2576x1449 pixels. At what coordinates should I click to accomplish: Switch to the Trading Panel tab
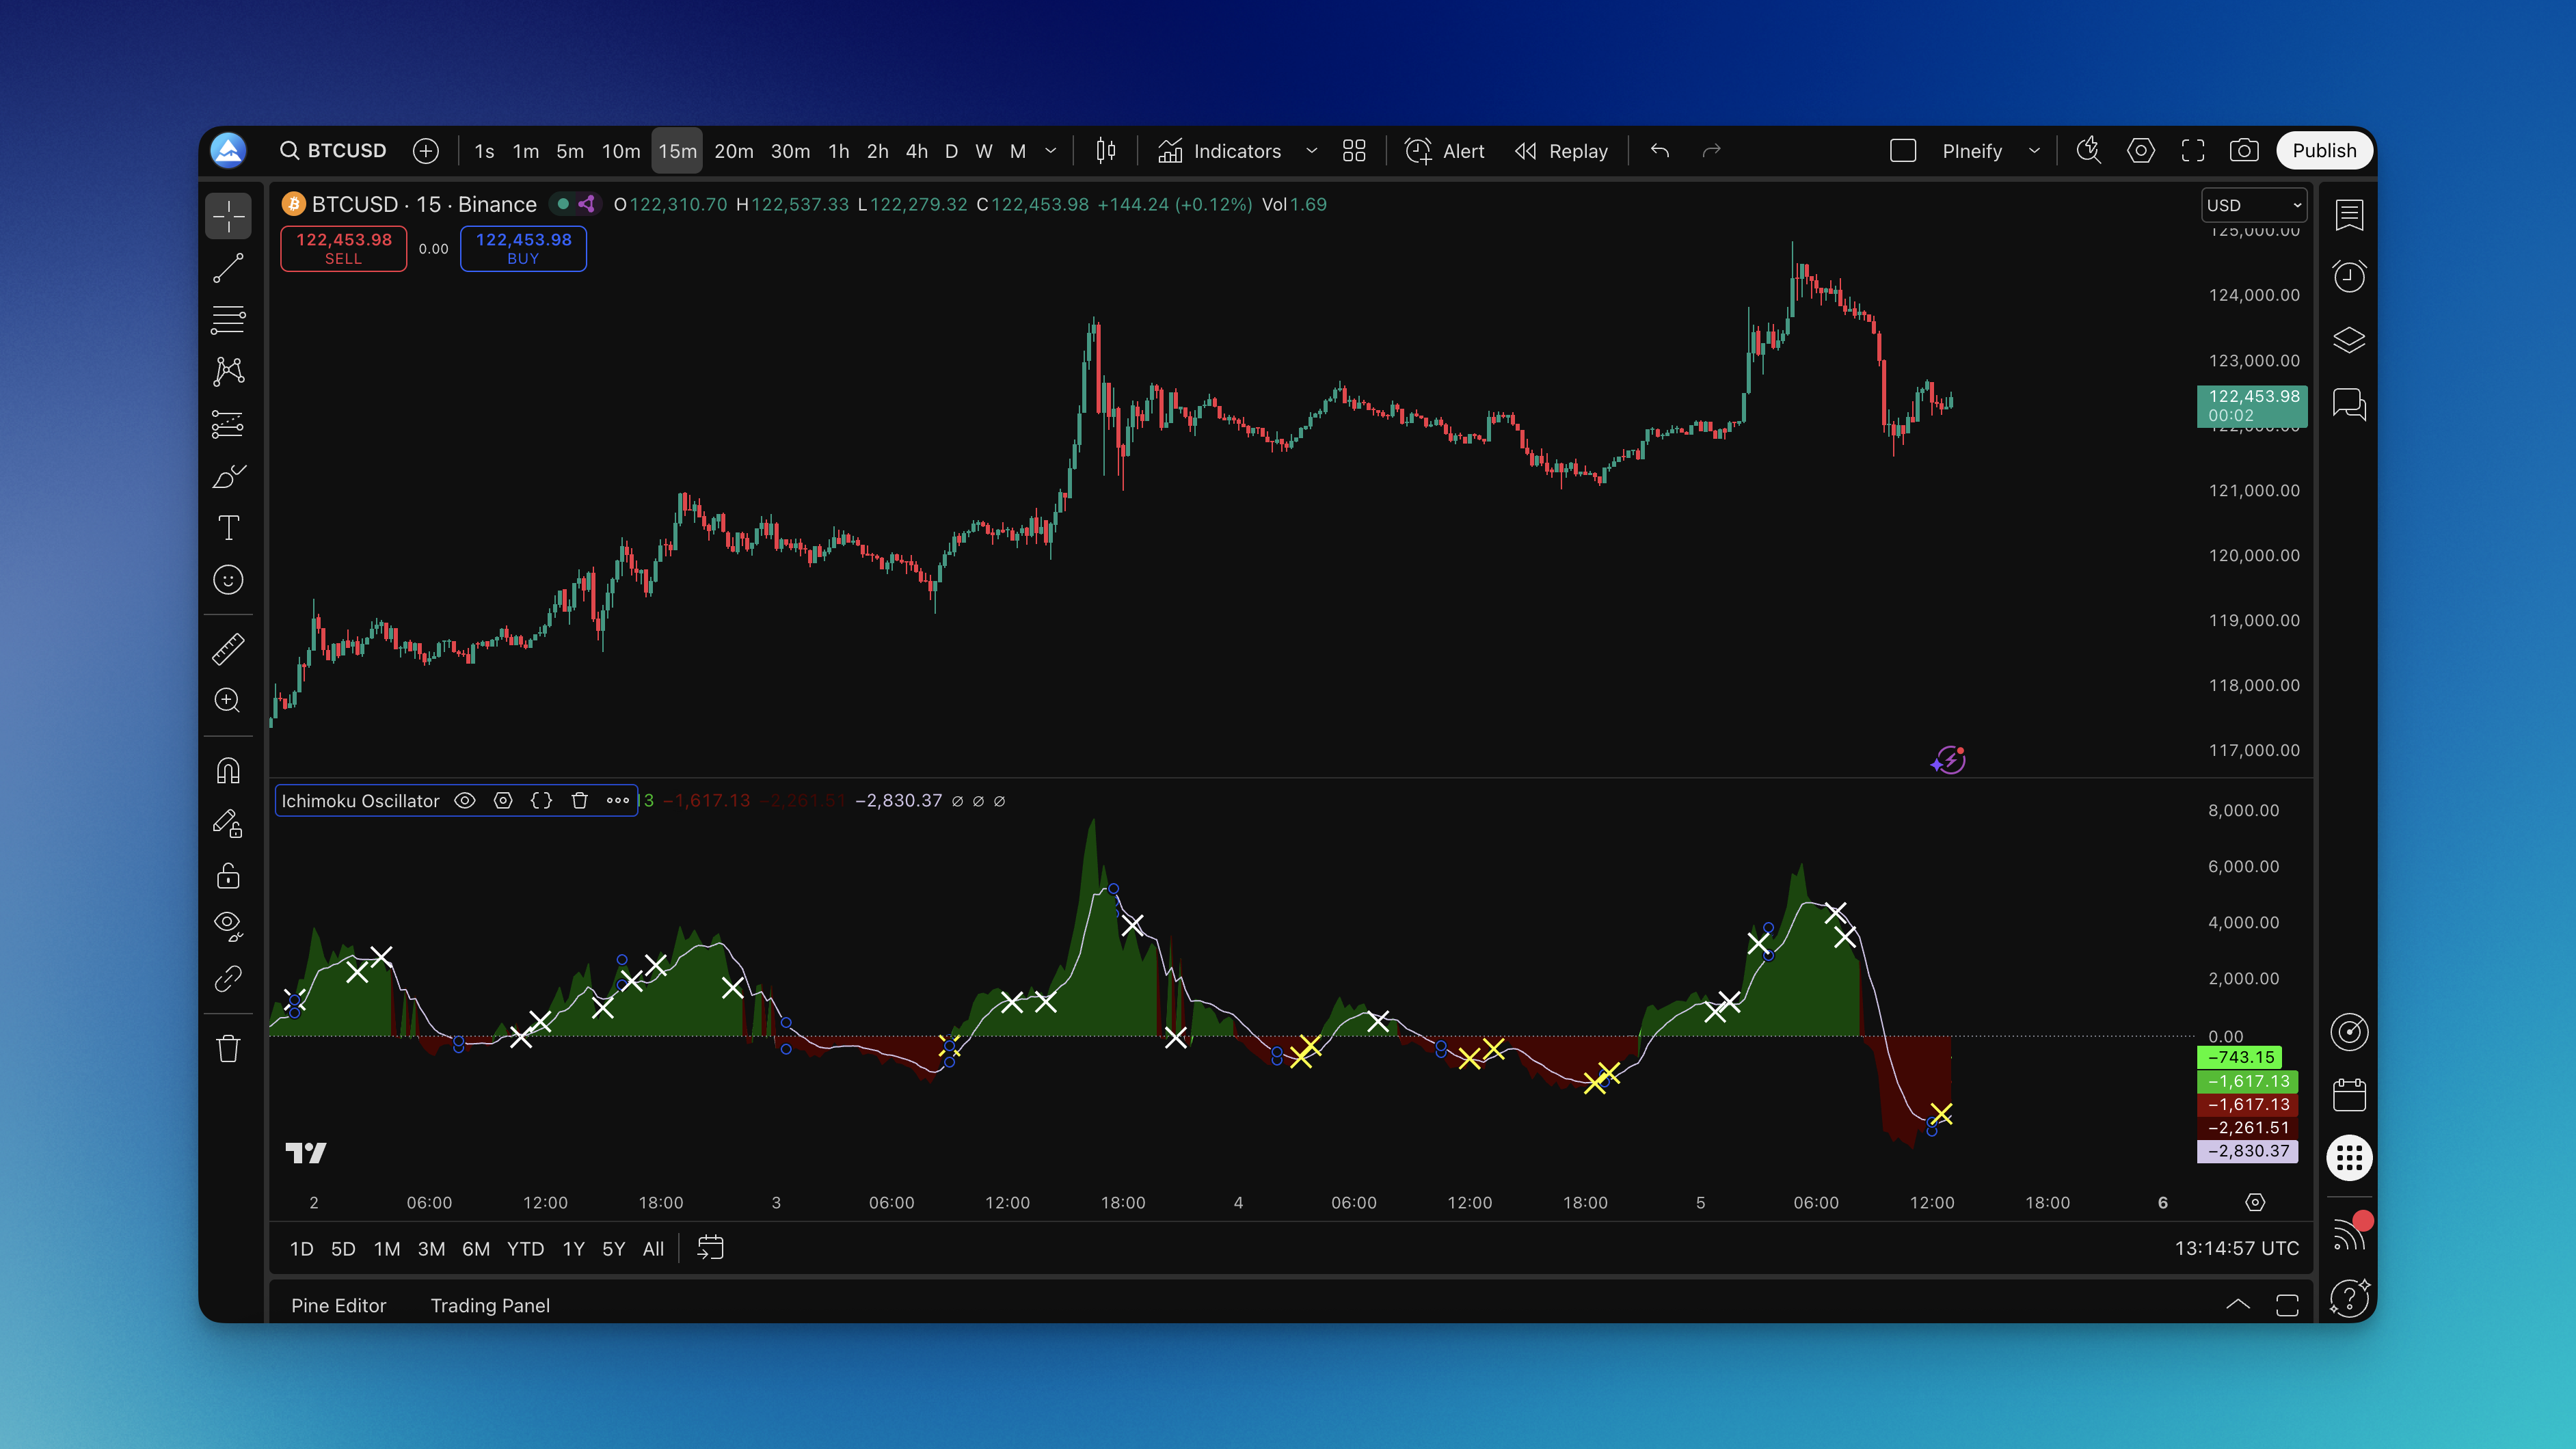pos(490,1305)
